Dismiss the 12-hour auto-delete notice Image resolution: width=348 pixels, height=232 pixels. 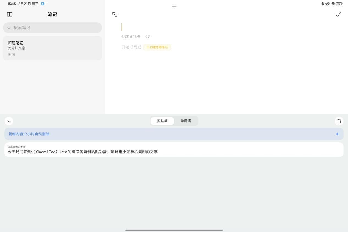point(337,134)
